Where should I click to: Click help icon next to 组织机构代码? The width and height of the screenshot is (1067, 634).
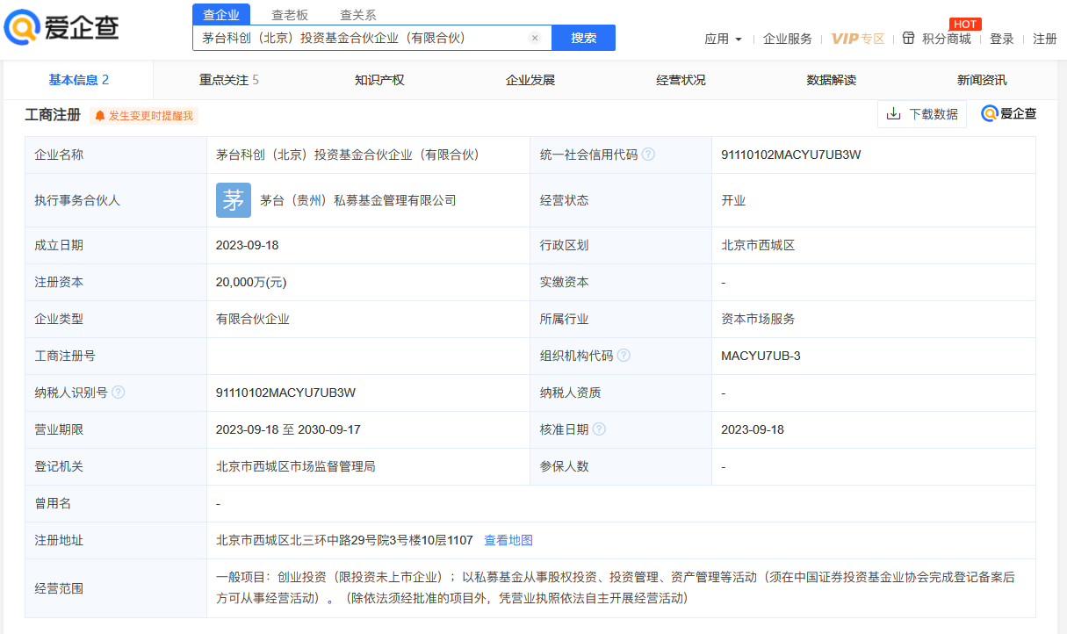click(624, 356)
